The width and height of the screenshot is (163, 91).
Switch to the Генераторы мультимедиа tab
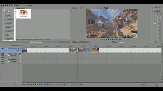coord(50,42)
